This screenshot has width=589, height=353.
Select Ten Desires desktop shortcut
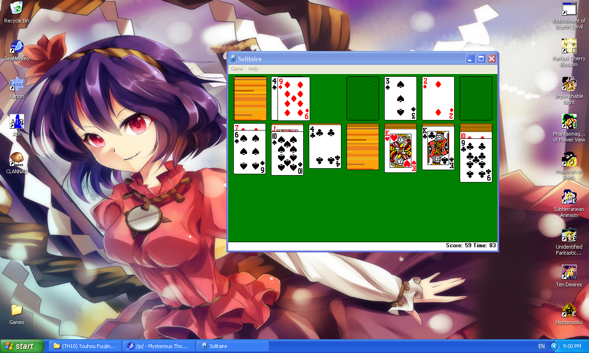point(569,276)
